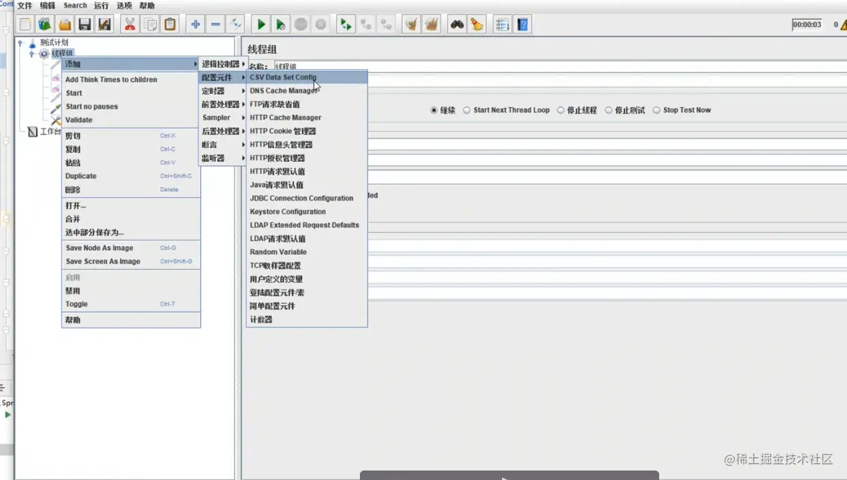Image resolution: width=847 pixels, height=480 pixels.
Task: Click the Save floppy disk icon
Action: 84,24
